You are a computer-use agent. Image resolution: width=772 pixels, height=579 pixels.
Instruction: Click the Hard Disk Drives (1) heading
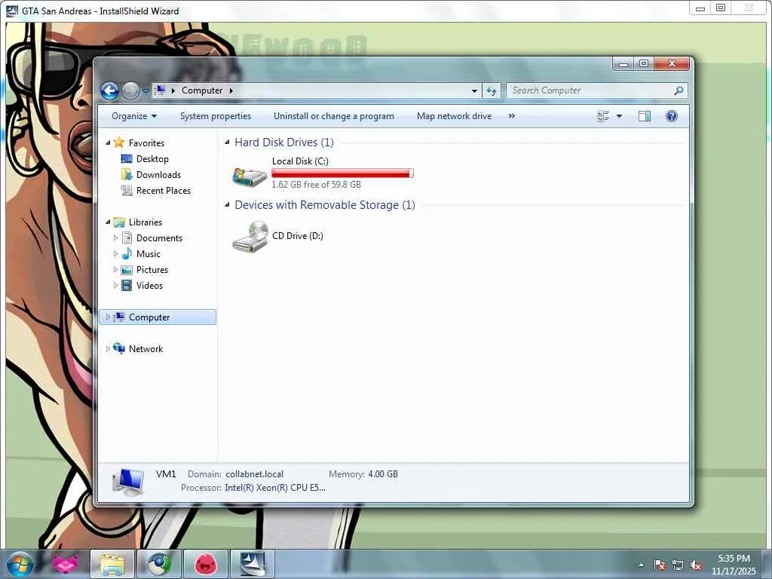click(x=284, y=142)
